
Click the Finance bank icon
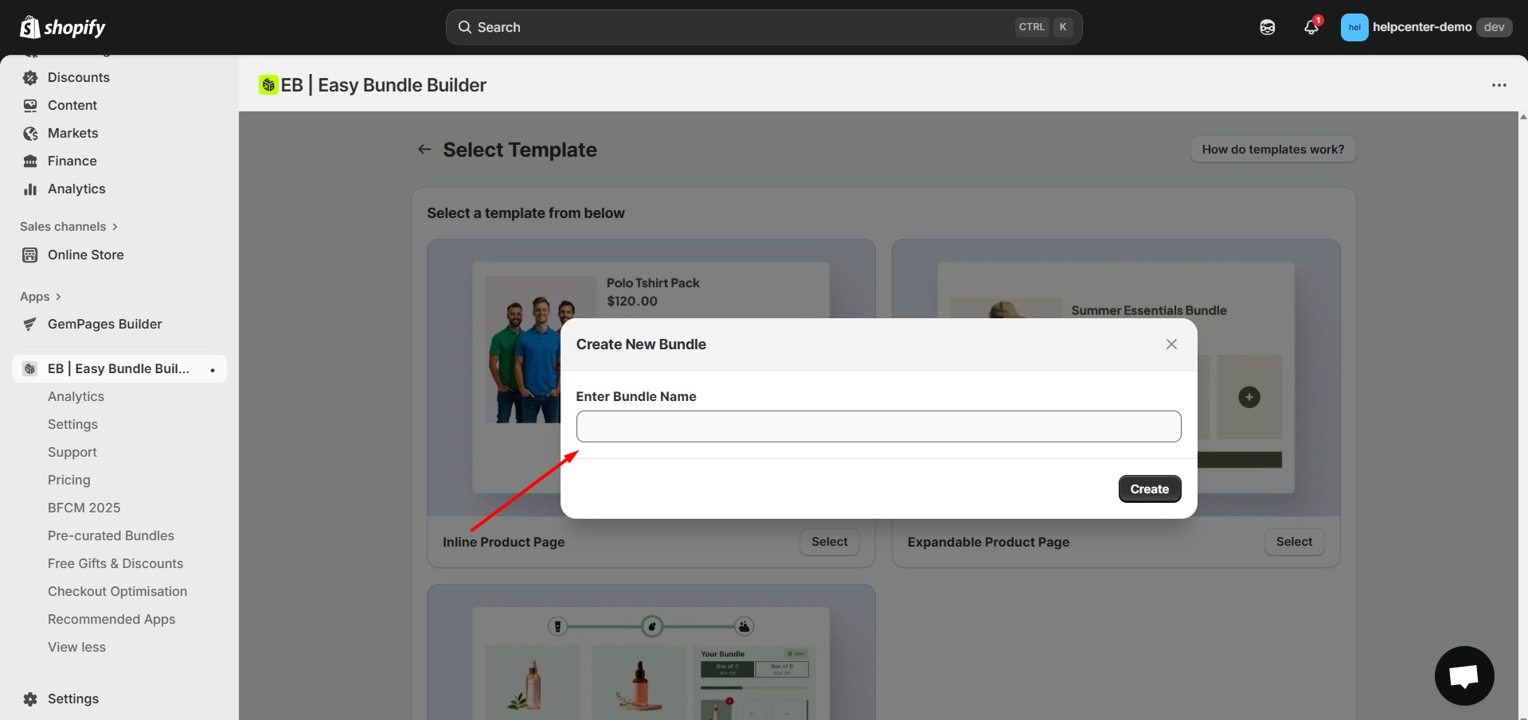click(30, 162)
